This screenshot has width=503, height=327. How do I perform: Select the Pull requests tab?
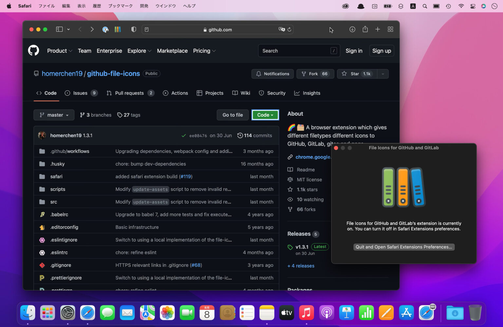tap(129, 93)
